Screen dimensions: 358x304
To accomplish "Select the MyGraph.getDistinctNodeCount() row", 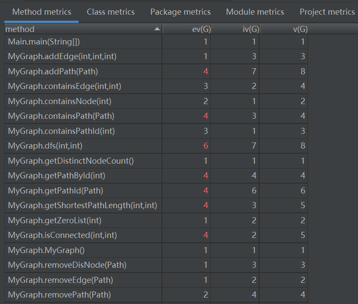I will pos(156,161).
